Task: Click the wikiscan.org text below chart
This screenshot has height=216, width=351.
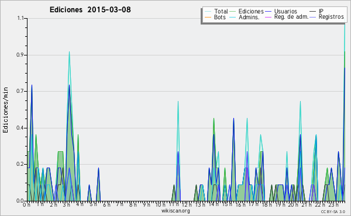Action: click(175, 211)
